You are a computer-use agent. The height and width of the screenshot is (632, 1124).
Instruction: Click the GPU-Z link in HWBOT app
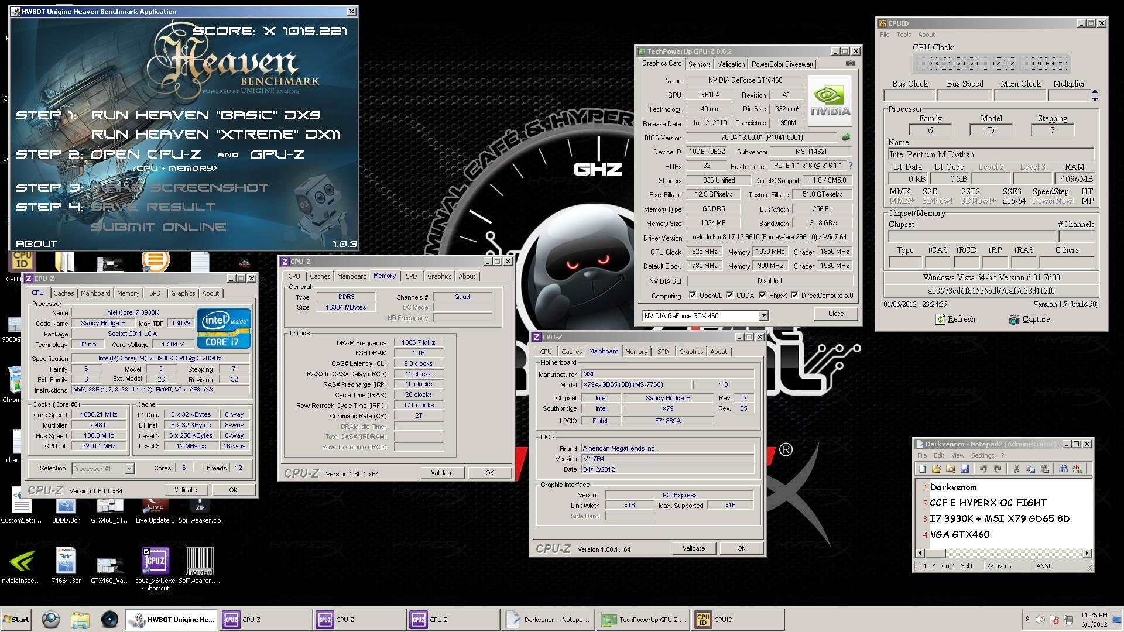[277, 154]
